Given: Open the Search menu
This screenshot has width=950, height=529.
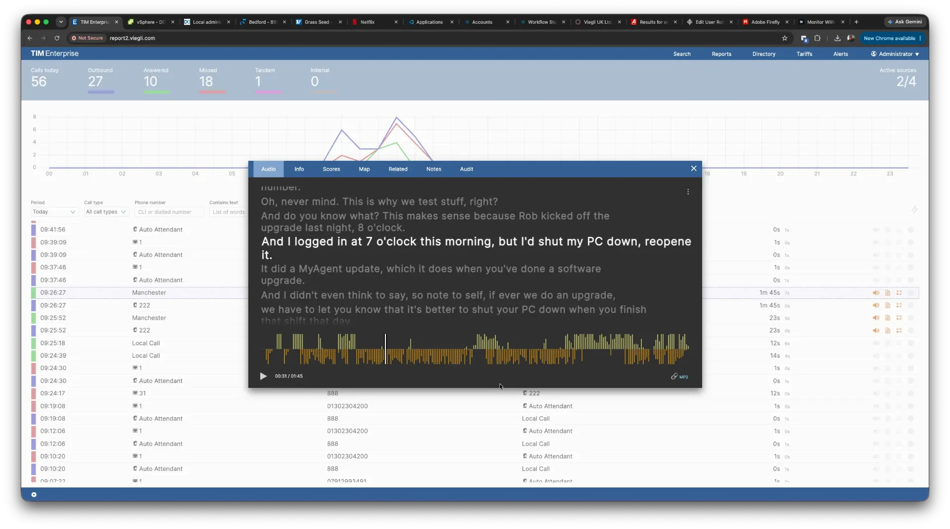Looking at the screenshot, I should click(x=682, y=54).
